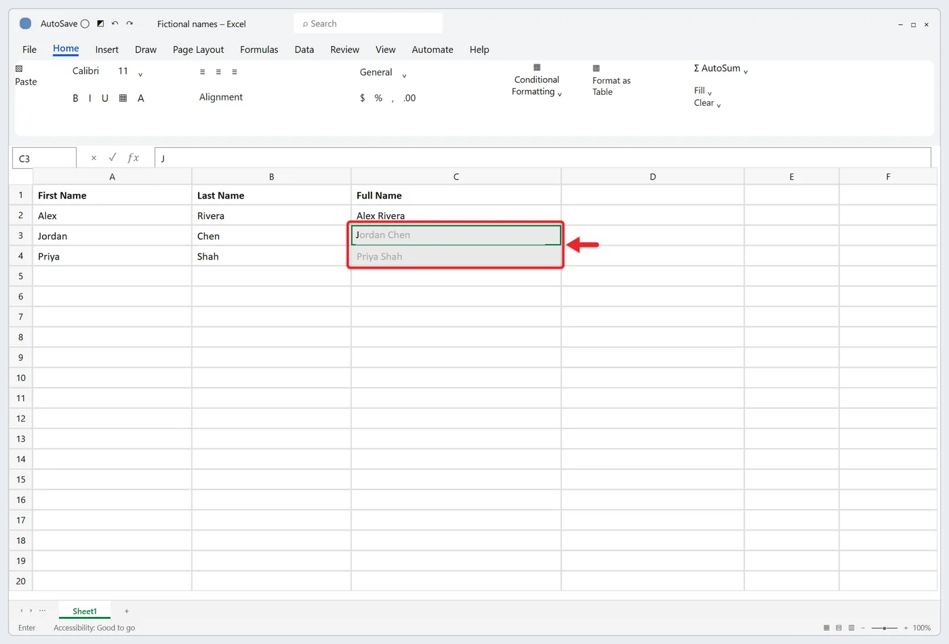Viewport: 949px width, 644px height.
Task: Redo the last action
Action: click(129, 24)
